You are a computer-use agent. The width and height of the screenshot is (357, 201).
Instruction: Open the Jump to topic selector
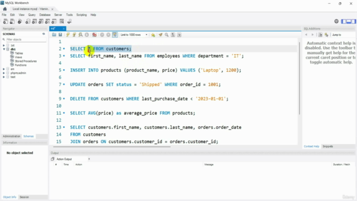336,35
